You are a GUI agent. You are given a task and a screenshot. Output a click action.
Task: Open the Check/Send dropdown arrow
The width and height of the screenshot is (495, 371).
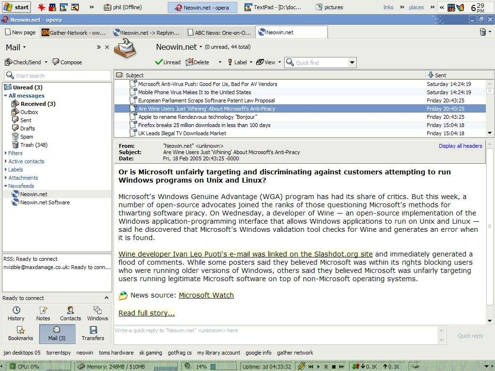pyautogui.click(x=46, y=62)
